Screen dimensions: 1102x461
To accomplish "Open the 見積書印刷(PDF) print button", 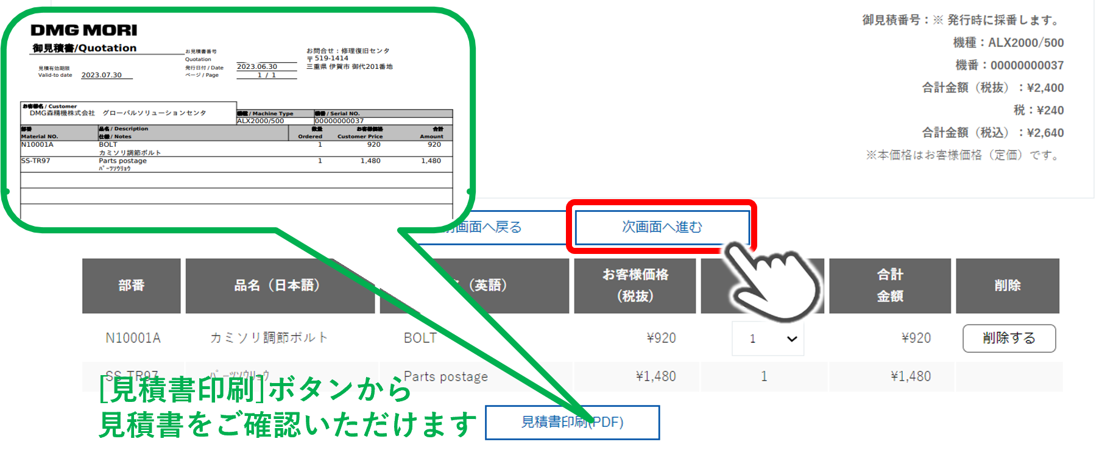I will click(572, 422).
